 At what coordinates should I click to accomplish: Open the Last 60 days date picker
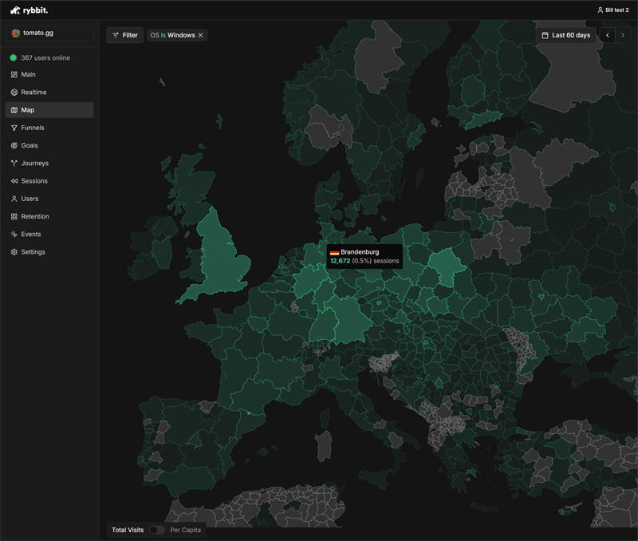pyautogui.click(x=565, y=35)
